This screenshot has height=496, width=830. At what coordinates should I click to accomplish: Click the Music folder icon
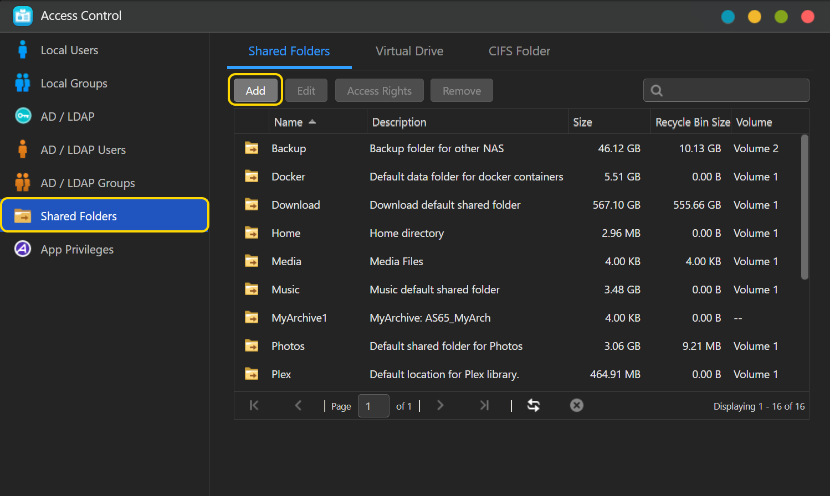(252, 290)
